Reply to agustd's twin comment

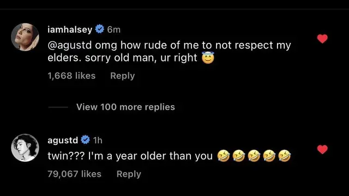click(129, 174)
